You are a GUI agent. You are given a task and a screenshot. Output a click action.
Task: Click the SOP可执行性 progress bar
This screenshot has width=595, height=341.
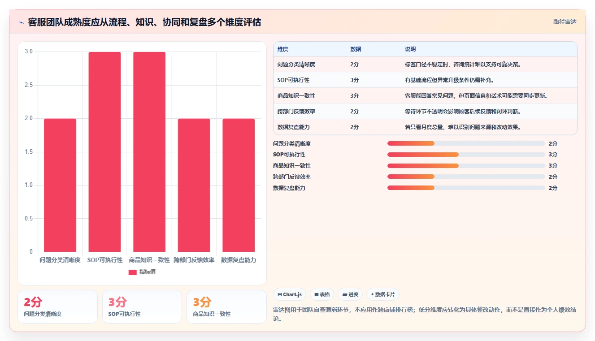pos(466,155)
